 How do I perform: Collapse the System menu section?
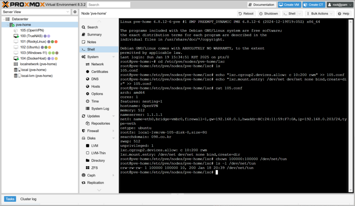click(113, 57)
